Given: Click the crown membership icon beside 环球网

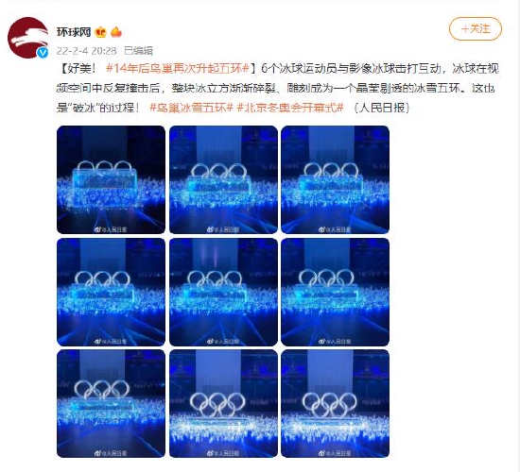Looking at the screenshot, I should click(x=100, y=32).
